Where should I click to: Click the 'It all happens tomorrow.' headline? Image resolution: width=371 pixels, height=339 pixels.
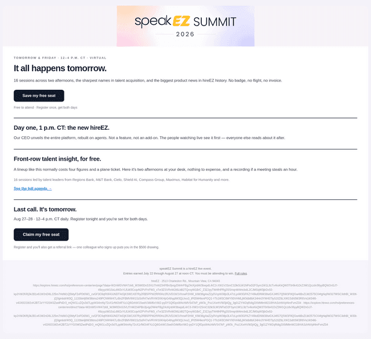tap(60, 68)
